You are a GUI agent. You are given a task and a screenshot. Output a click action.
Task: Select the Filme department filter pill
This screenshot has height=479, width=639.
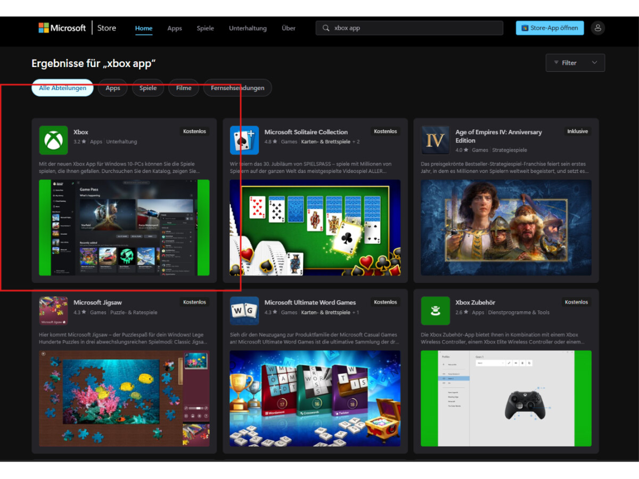pos(184,88)
